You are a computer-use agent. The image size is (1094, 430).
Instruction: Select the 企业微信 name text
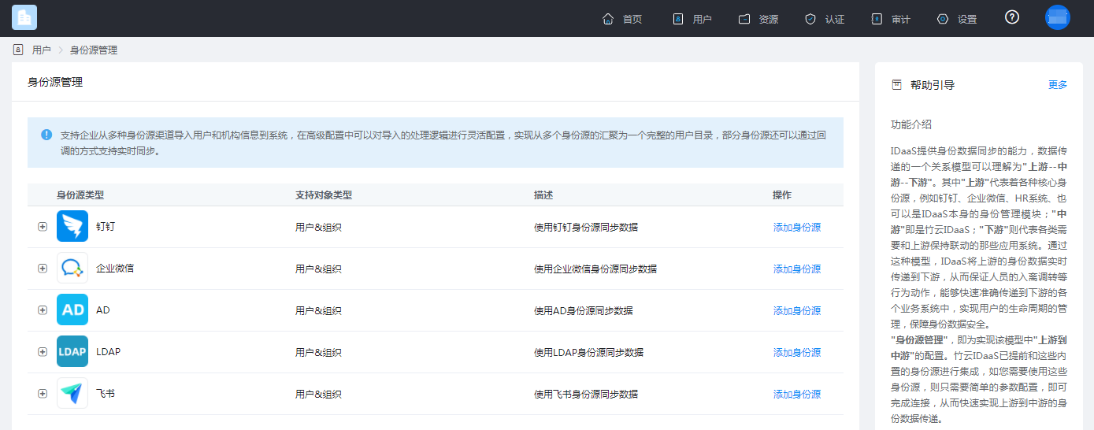coord(115,269)
